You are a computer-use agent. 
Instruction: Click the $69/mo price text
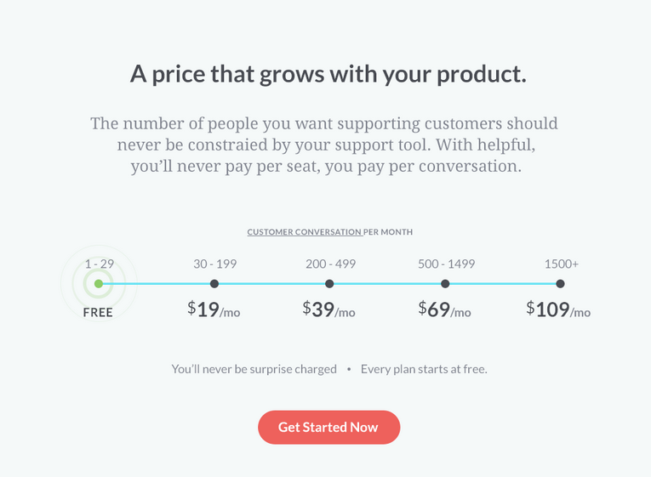click(x=444, y=309)
